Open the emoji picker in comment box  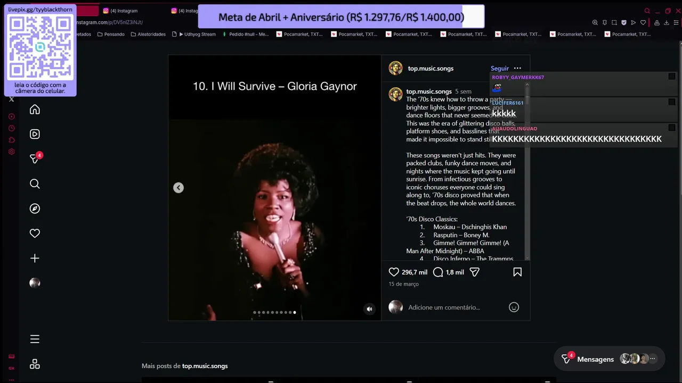[514, 307]
